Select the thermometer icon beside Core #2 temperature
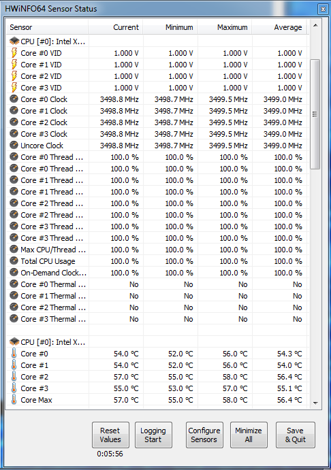The image size is (331, 470). pos(14,377)
